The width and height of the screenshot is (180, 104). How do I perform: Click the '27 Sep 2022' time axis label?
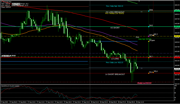click(5, 102)
